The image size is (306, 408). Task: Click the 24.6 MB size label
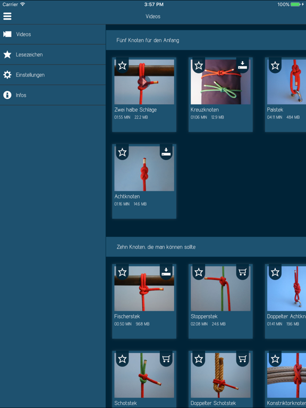[218, 324]
